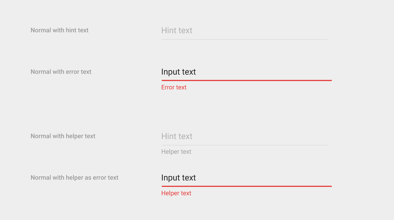The height and width of the screenshot is (220, 394).
Task: Click the gray underline above gray 'Helper text'
Action: tap(244, 145)
